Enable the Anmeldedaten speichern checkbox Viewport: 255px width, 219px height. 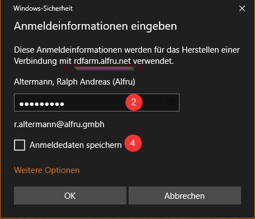coord(20,145)
